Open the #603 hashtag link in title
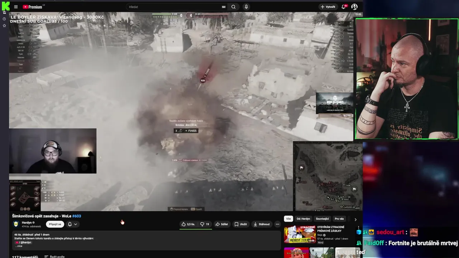The height and width of the screenshot is (258, 459). [76, 216]
